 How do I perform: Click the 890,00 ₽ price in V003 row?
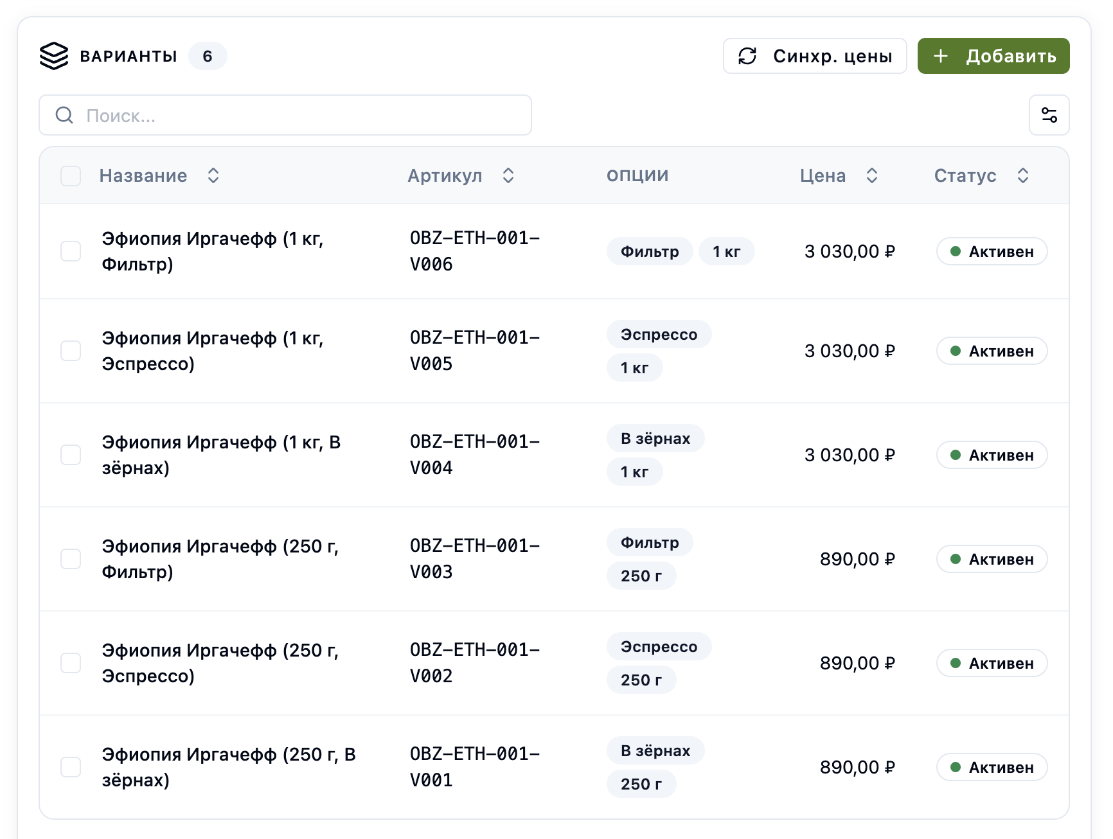[857, 559]
